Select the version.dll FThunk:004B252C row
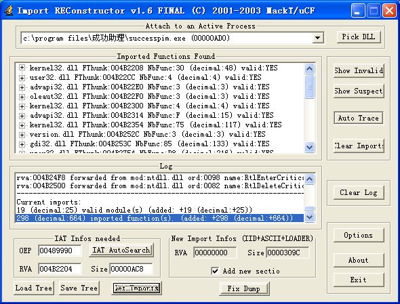400x304 pixels. [147, 134]
